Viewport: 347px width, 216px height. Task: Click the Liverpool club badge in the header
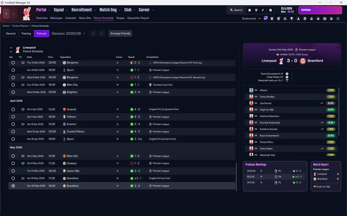tap(27, 14)
